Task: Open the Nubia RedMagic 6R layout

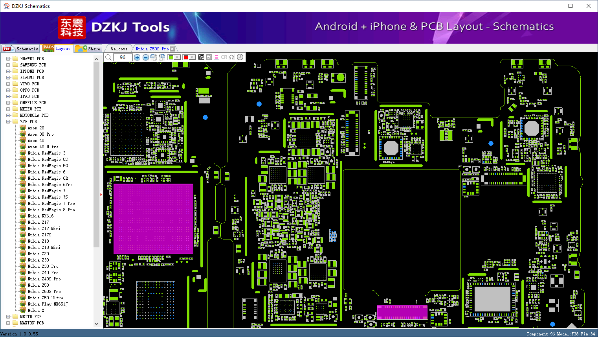Action: pos(48,178)
